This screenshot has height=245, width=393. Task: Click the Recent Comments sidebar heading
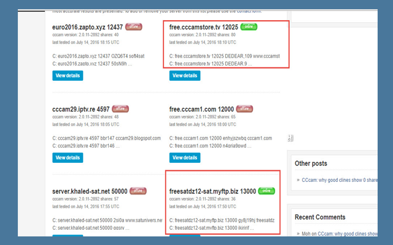tap(320, 217)
